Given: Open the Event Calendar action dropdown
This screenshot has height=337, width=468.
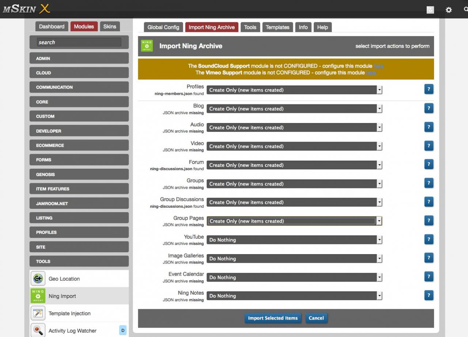Looking at the screenshot, I should tap(294, 277).
